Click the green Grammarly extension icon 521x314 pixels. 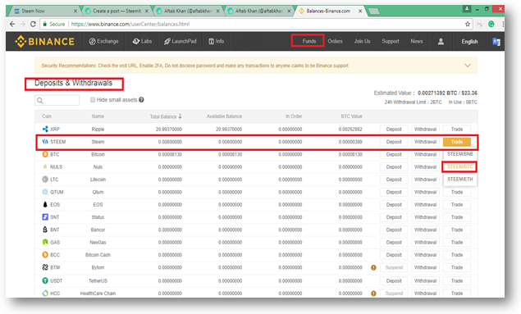(x=491, y=24)
